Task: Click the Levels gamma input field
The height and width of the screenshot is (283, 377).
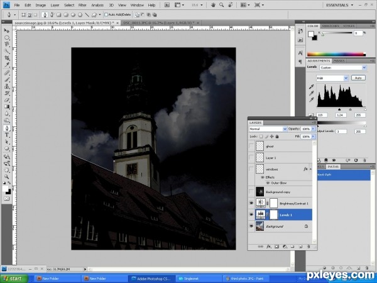Action: click(341, 115)
